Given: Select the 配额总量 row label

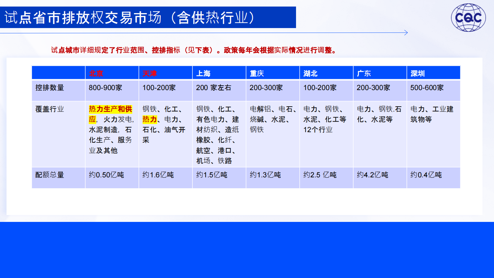Looking at the screenshot, I should coord(49,175).
